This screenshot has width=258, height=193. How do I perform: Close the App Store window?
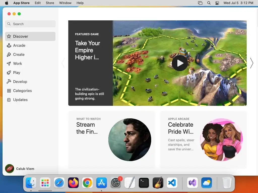point(9,14)
